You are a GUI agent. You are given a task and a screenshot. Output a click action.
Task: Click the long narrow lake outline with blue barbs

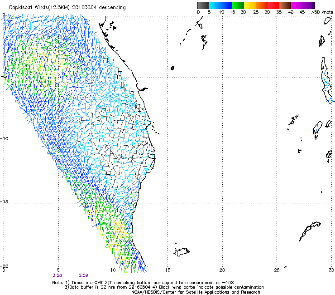pos(326,80)
